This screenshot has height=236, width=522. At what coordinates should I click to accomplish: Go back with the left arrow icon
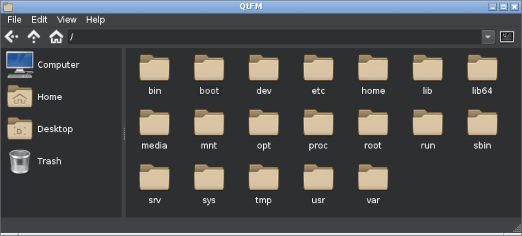point(11,37)
